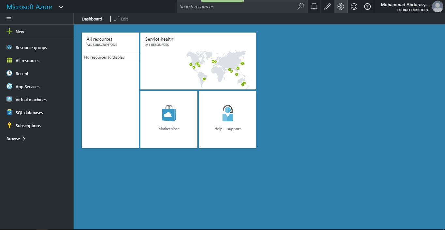The image size is (445, 230).
Task: Click the 'No resources to display' text
Action: tap(104, 57)
